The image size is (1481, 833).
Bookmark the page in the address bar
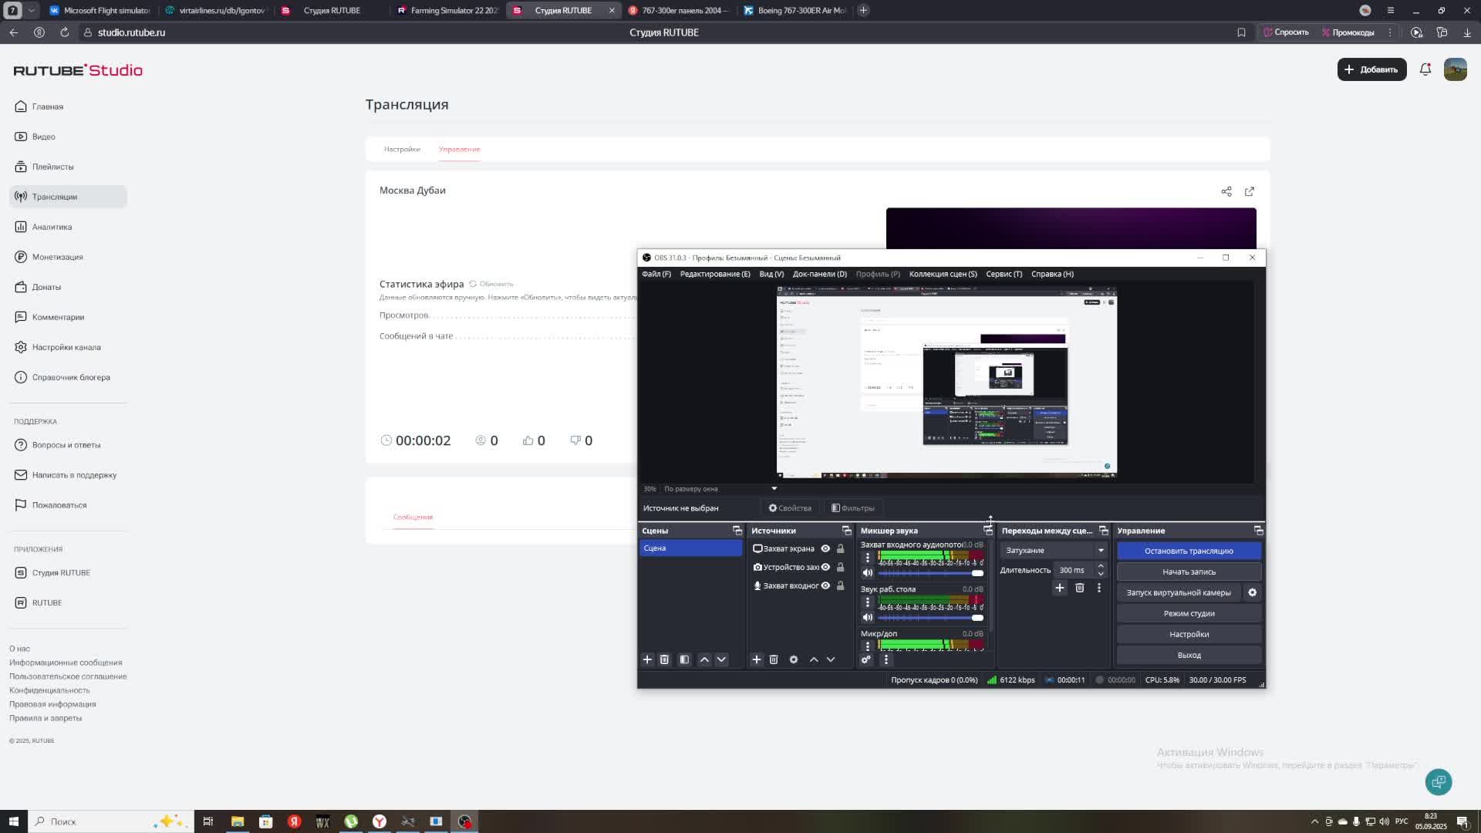(x=1241, y=32)
